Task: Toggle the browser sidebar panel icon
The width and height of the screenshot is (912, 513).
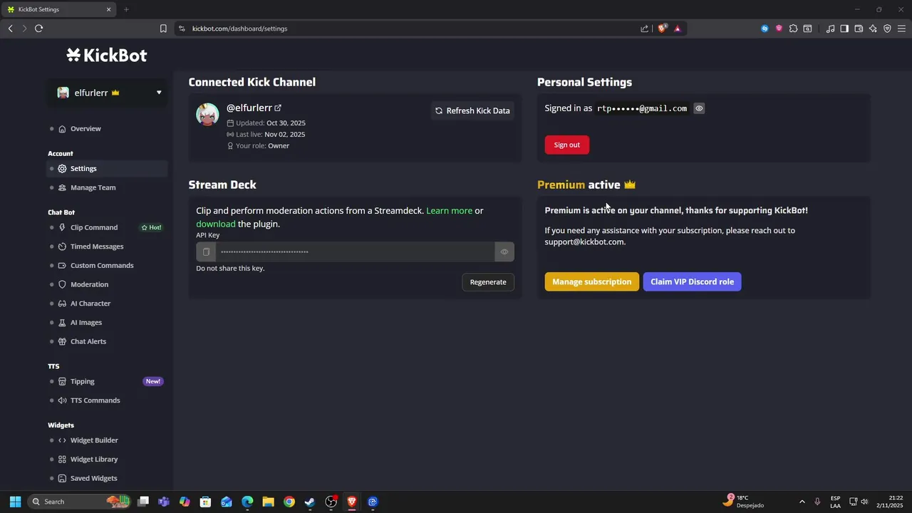Action: pos(844,28)
